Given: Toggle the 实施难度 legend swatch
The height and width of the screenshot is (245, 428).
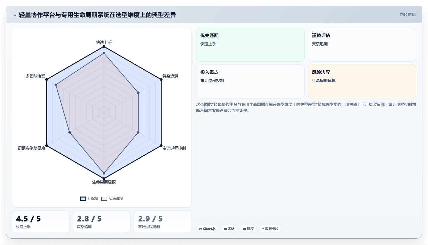Looking at the screenshot, I should [104, 199].
